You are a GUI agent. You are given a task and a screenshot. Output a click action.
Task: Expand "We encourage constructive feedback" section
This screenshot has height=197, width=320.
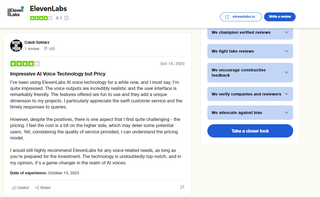[287, 72]
